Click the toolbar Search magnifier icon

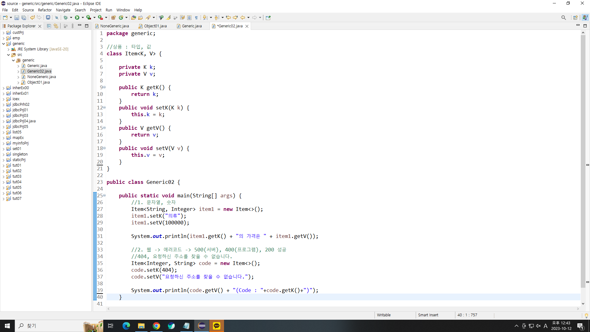[x=563, y=18]
